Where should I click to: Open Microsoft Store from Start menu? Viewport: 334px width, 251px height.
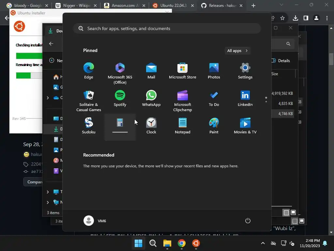click(183, 71)
